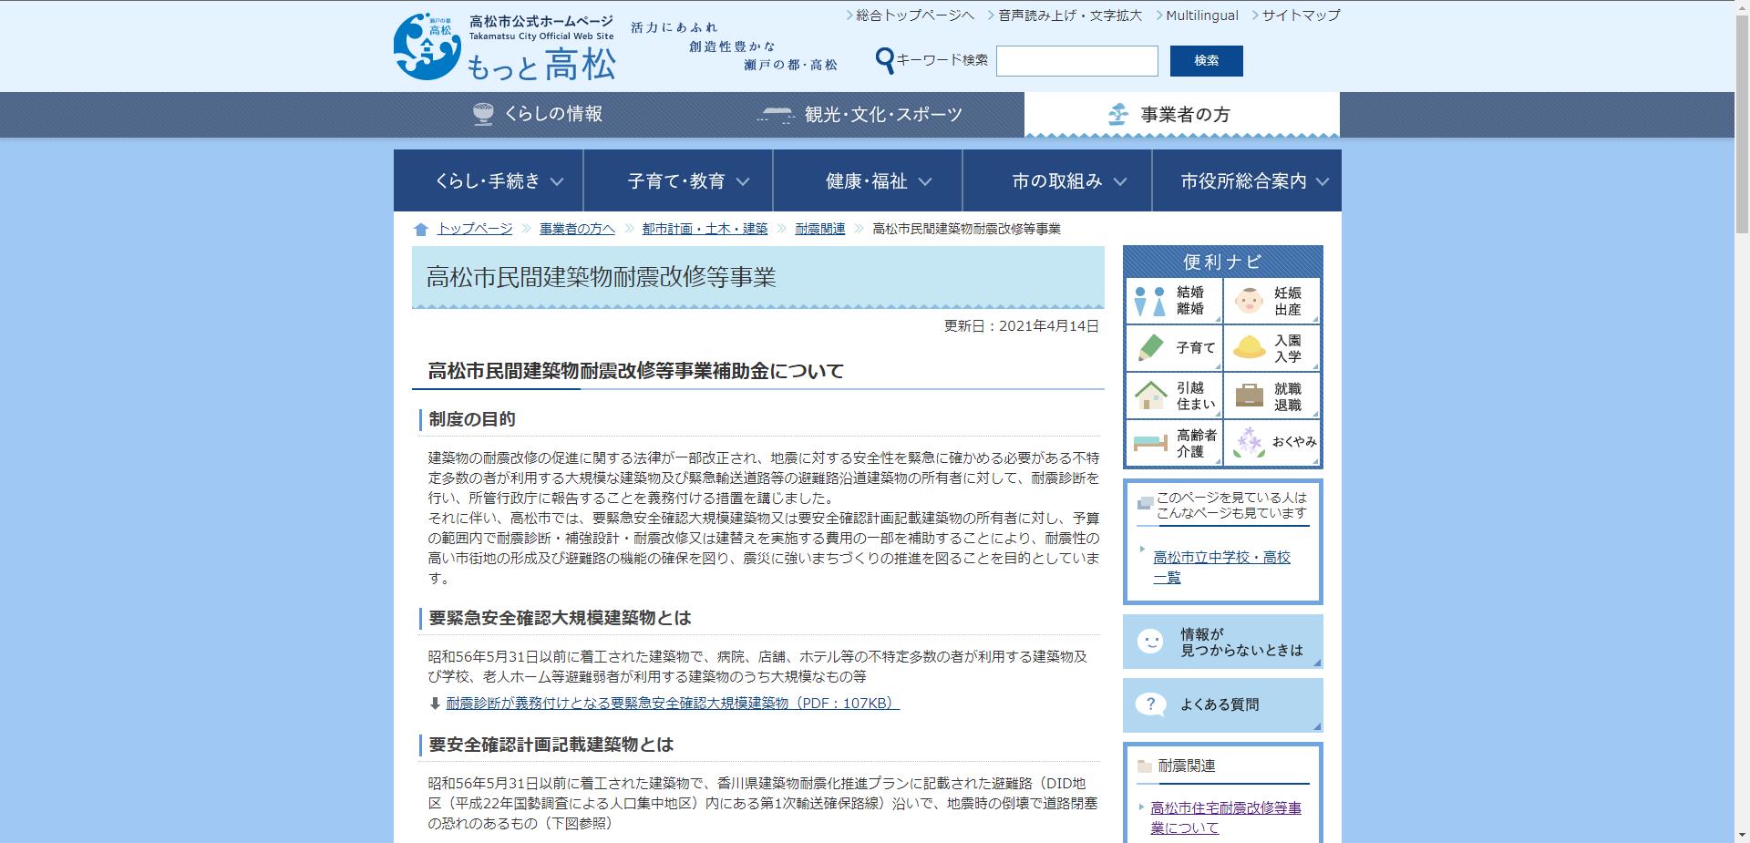Click the 耐震関連 breadcrumb link
The width and height of the screenshot is (1750, 843).
pyautogui.click(x=818, y=229)
